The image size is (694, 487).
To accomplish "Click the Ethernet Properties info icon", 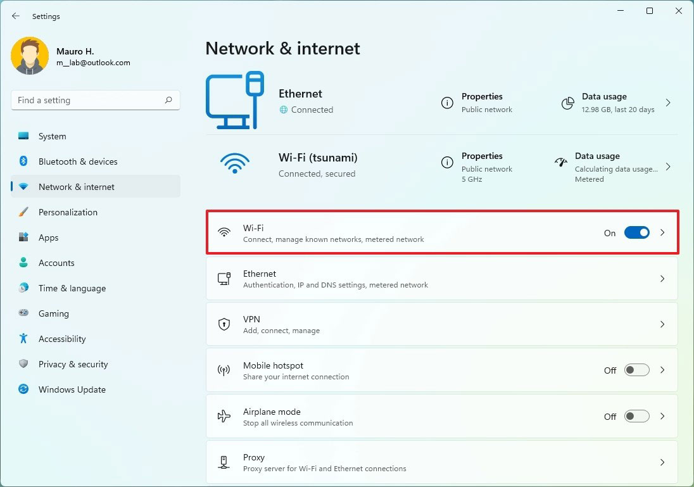I will click(x=447, y=103).
